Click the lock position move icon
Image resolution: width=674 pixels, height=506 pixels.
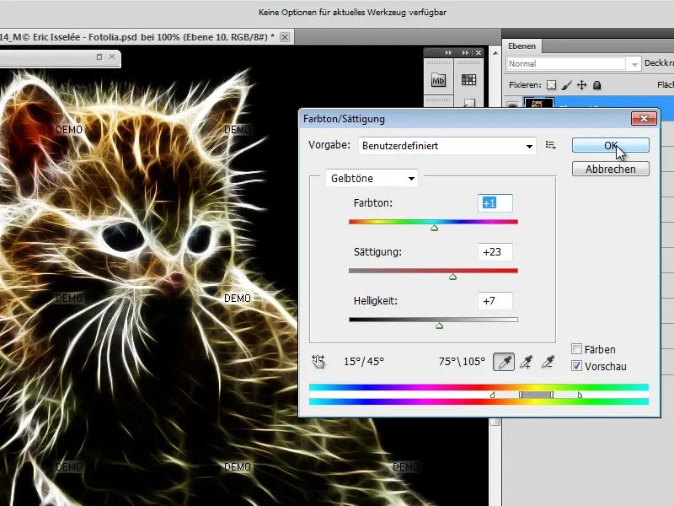pos(581,85)
